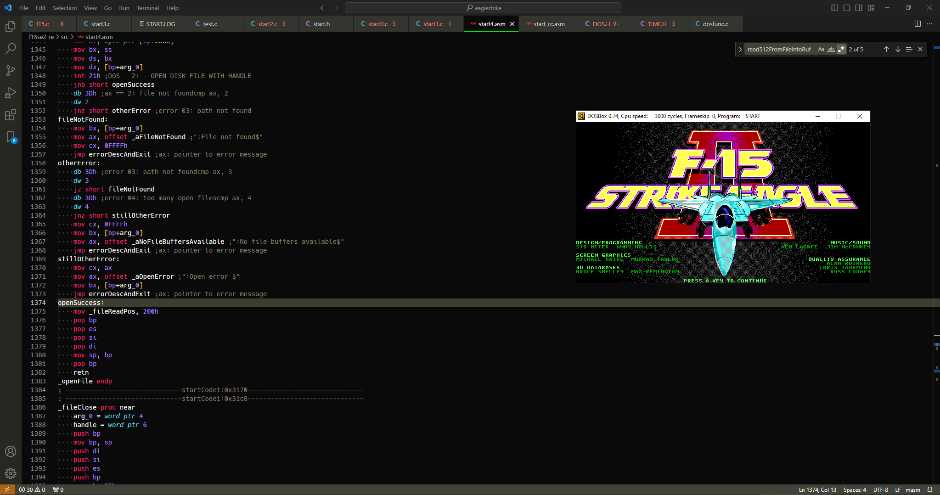Switch to the TIME.H tab
Screen dimensions: 940x495
click(x=660, y=24)
